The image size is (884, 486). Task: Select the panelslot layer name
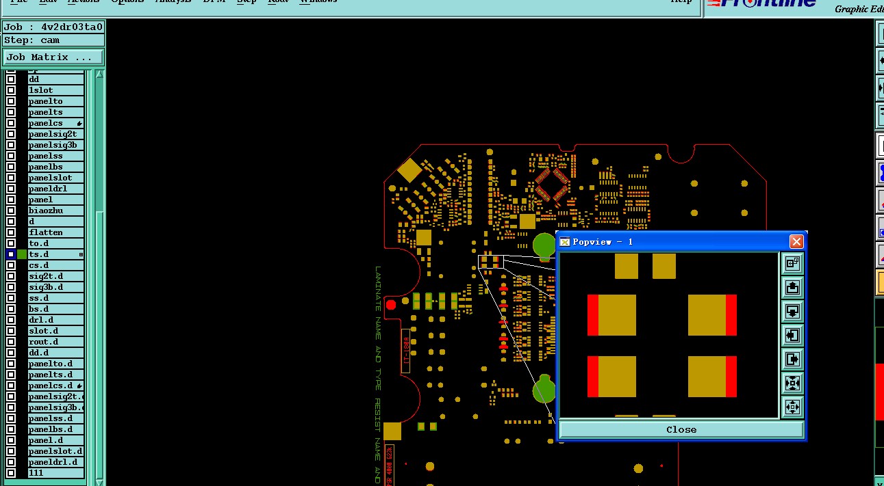(x=56, y=178)
